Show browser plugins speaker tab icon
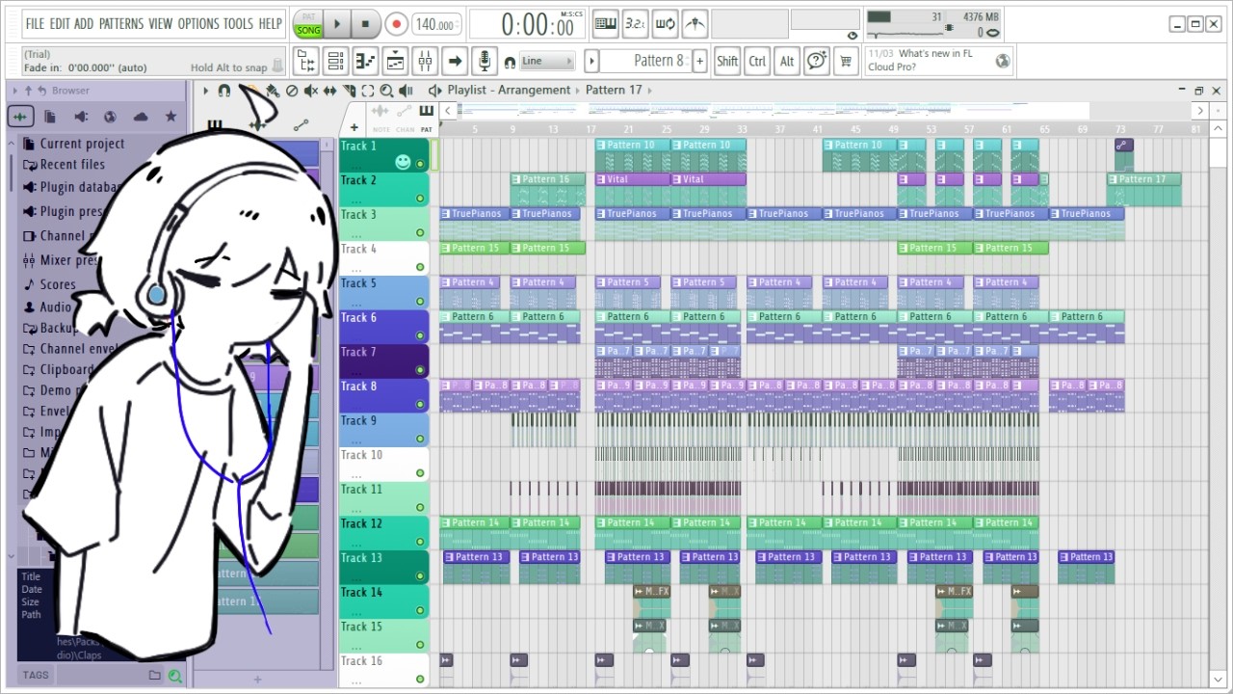 [81, 117]
